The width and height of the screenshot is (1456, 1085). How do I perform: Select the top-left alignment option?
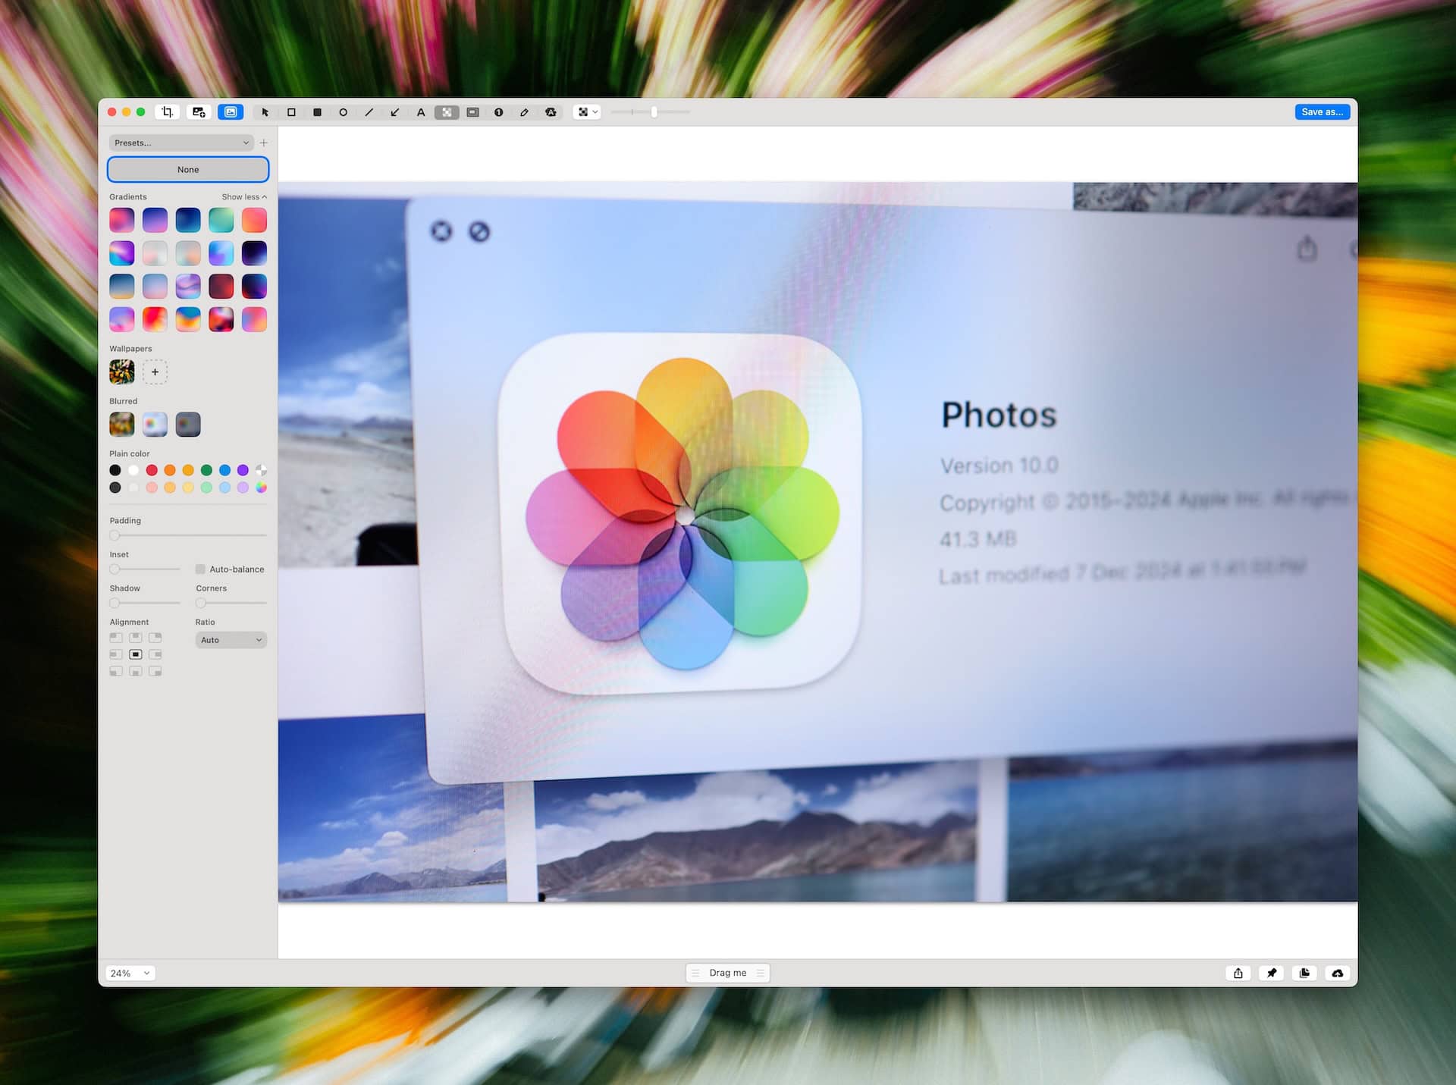point(116,637)
